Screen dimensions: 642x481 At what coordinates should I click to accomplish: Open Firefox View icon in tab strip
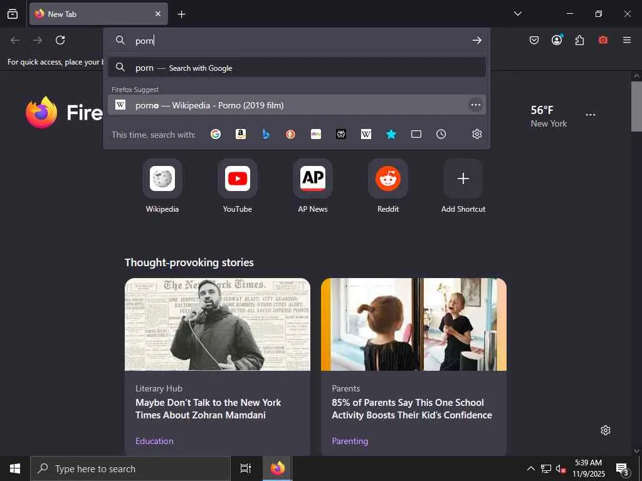click(x=13, y=14)
